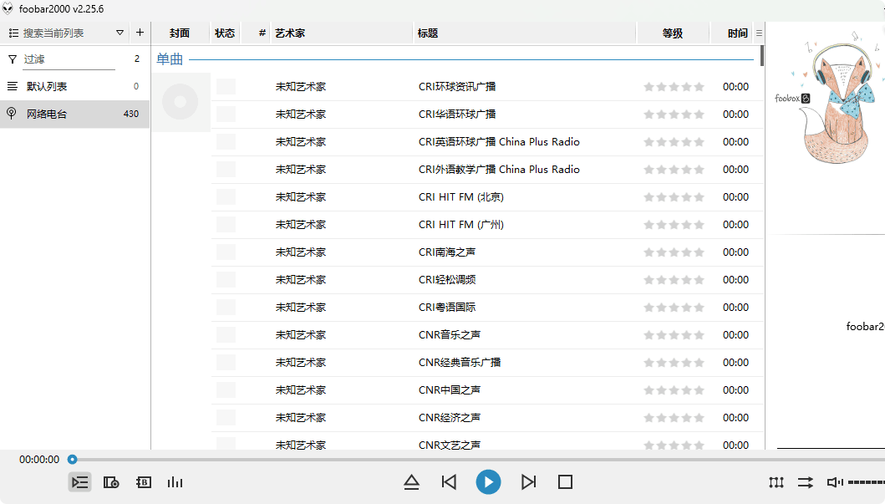
Task: Open the playlist manager list icon
Action: pos(13,33)
